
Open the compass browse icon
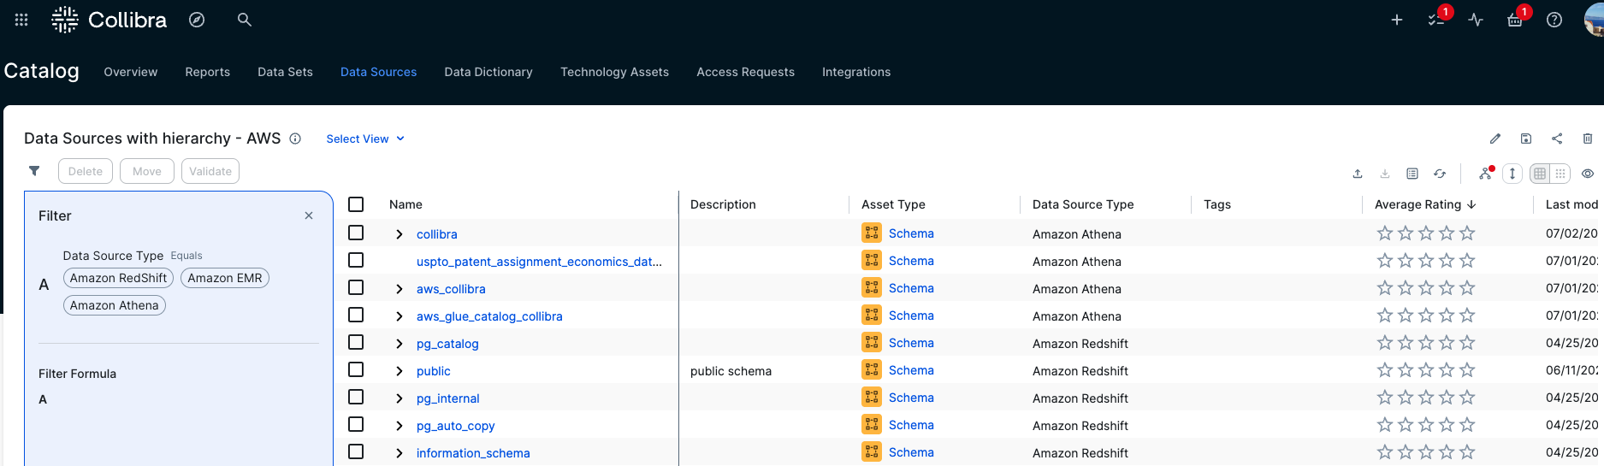[x=197, y=20]
